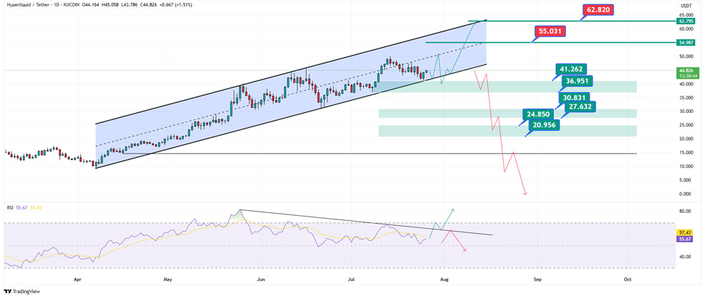Screen dimensions: 705x298
Task: Click the red 55.031 price callout
Action: click(550, 31)
